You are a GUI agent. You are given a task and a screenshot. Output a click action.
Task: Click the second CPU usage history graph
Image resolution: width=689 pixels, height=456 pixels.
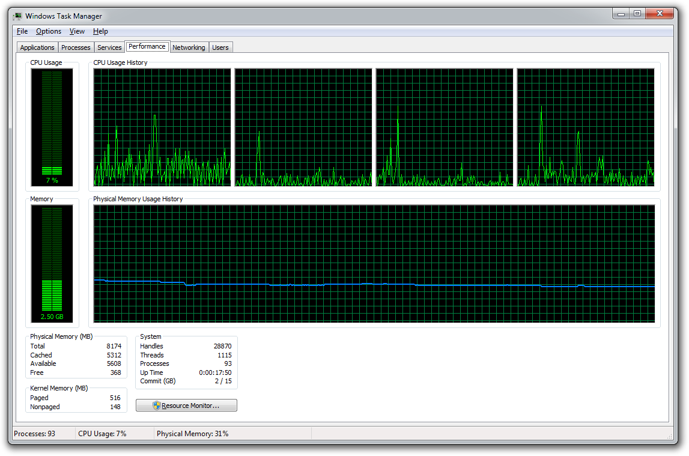[x=303, y=127]
